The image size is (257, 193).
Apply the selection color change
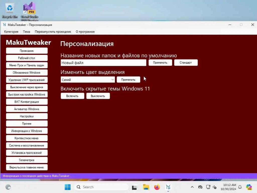point(128,80)
